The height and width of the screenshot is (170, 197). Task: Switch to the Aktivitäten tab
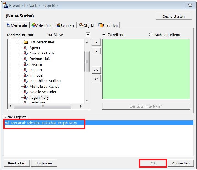[42, 25]
